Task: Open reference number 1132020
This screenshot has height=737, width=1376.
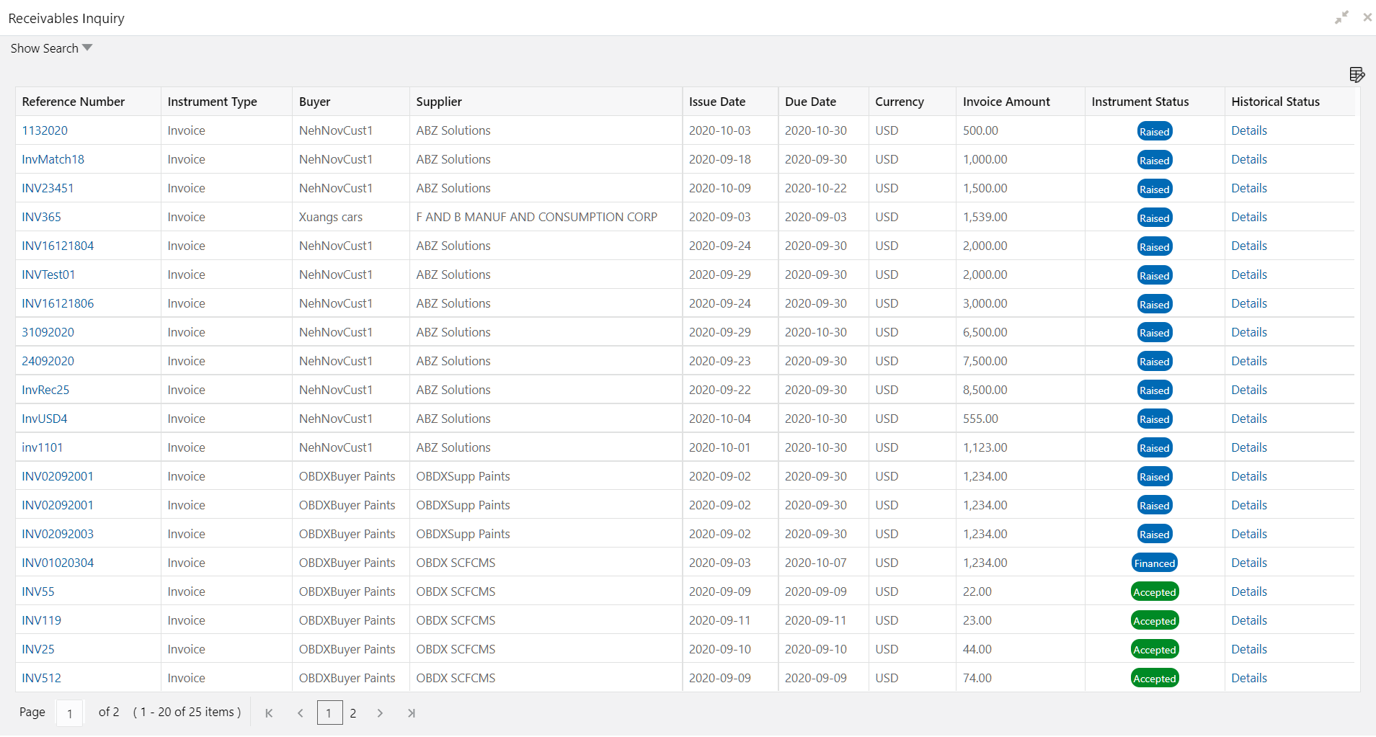Action: [x=45, y=130]
